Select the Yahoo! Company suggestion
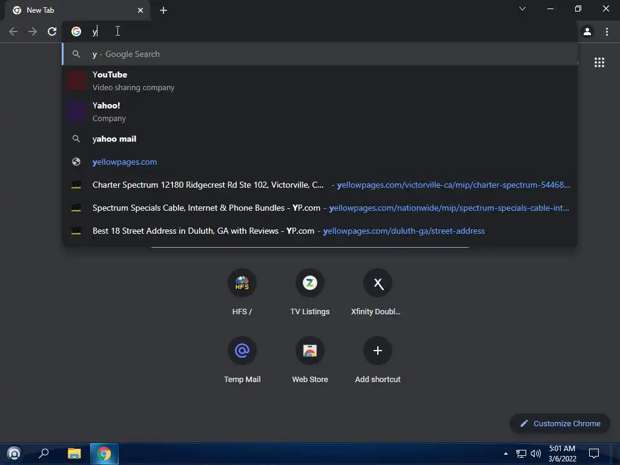The width and height of the screenshot is (620, 465). pos(320,111)
